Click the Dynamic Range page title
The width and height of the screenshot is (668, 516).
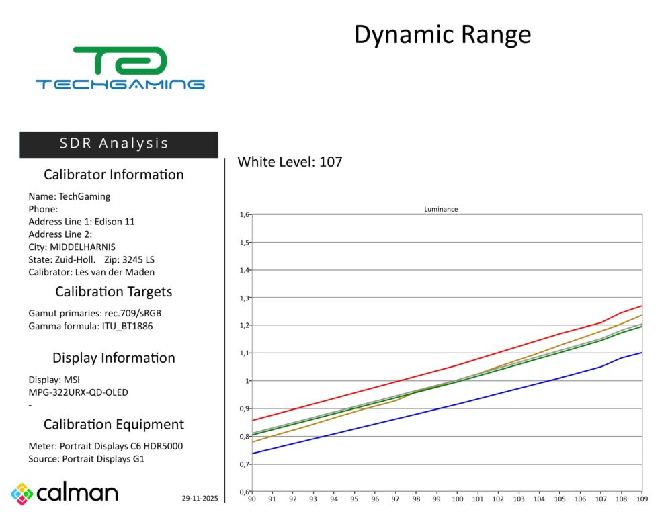point(442,35)
